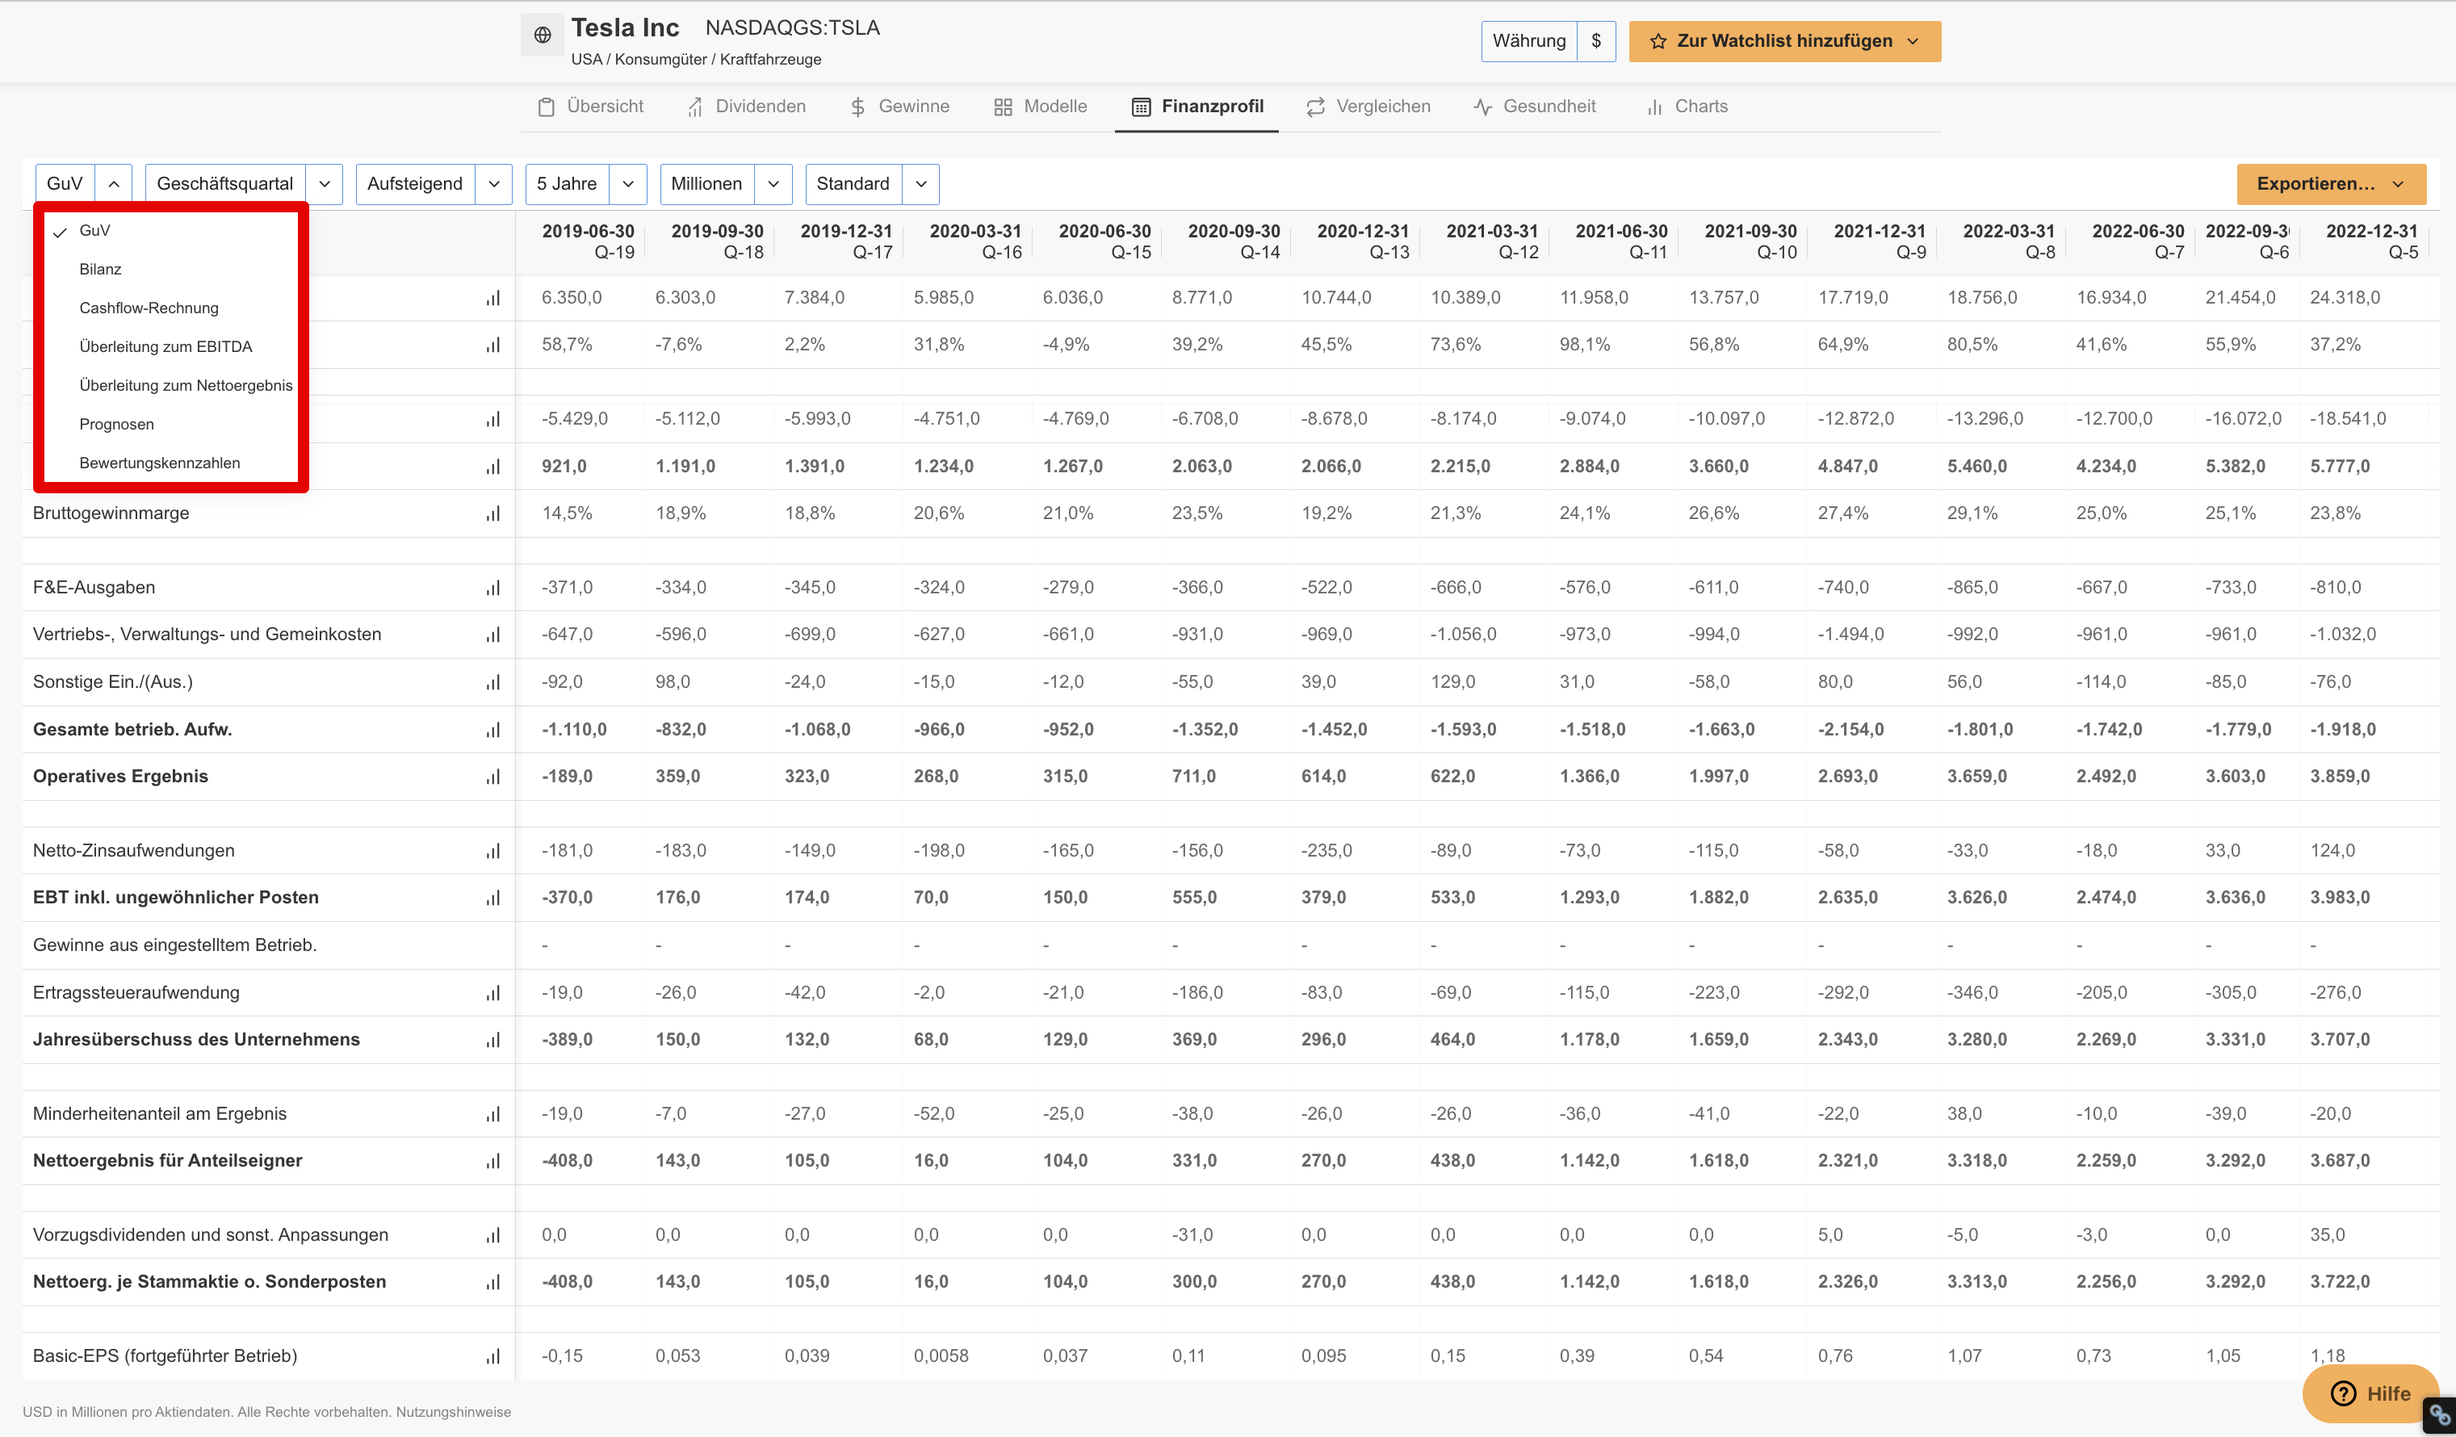Click the -389,0 Jahresüberschuss cell
The image size is (2456, 1437).
pyautogui.click(x=568, y=1040)
